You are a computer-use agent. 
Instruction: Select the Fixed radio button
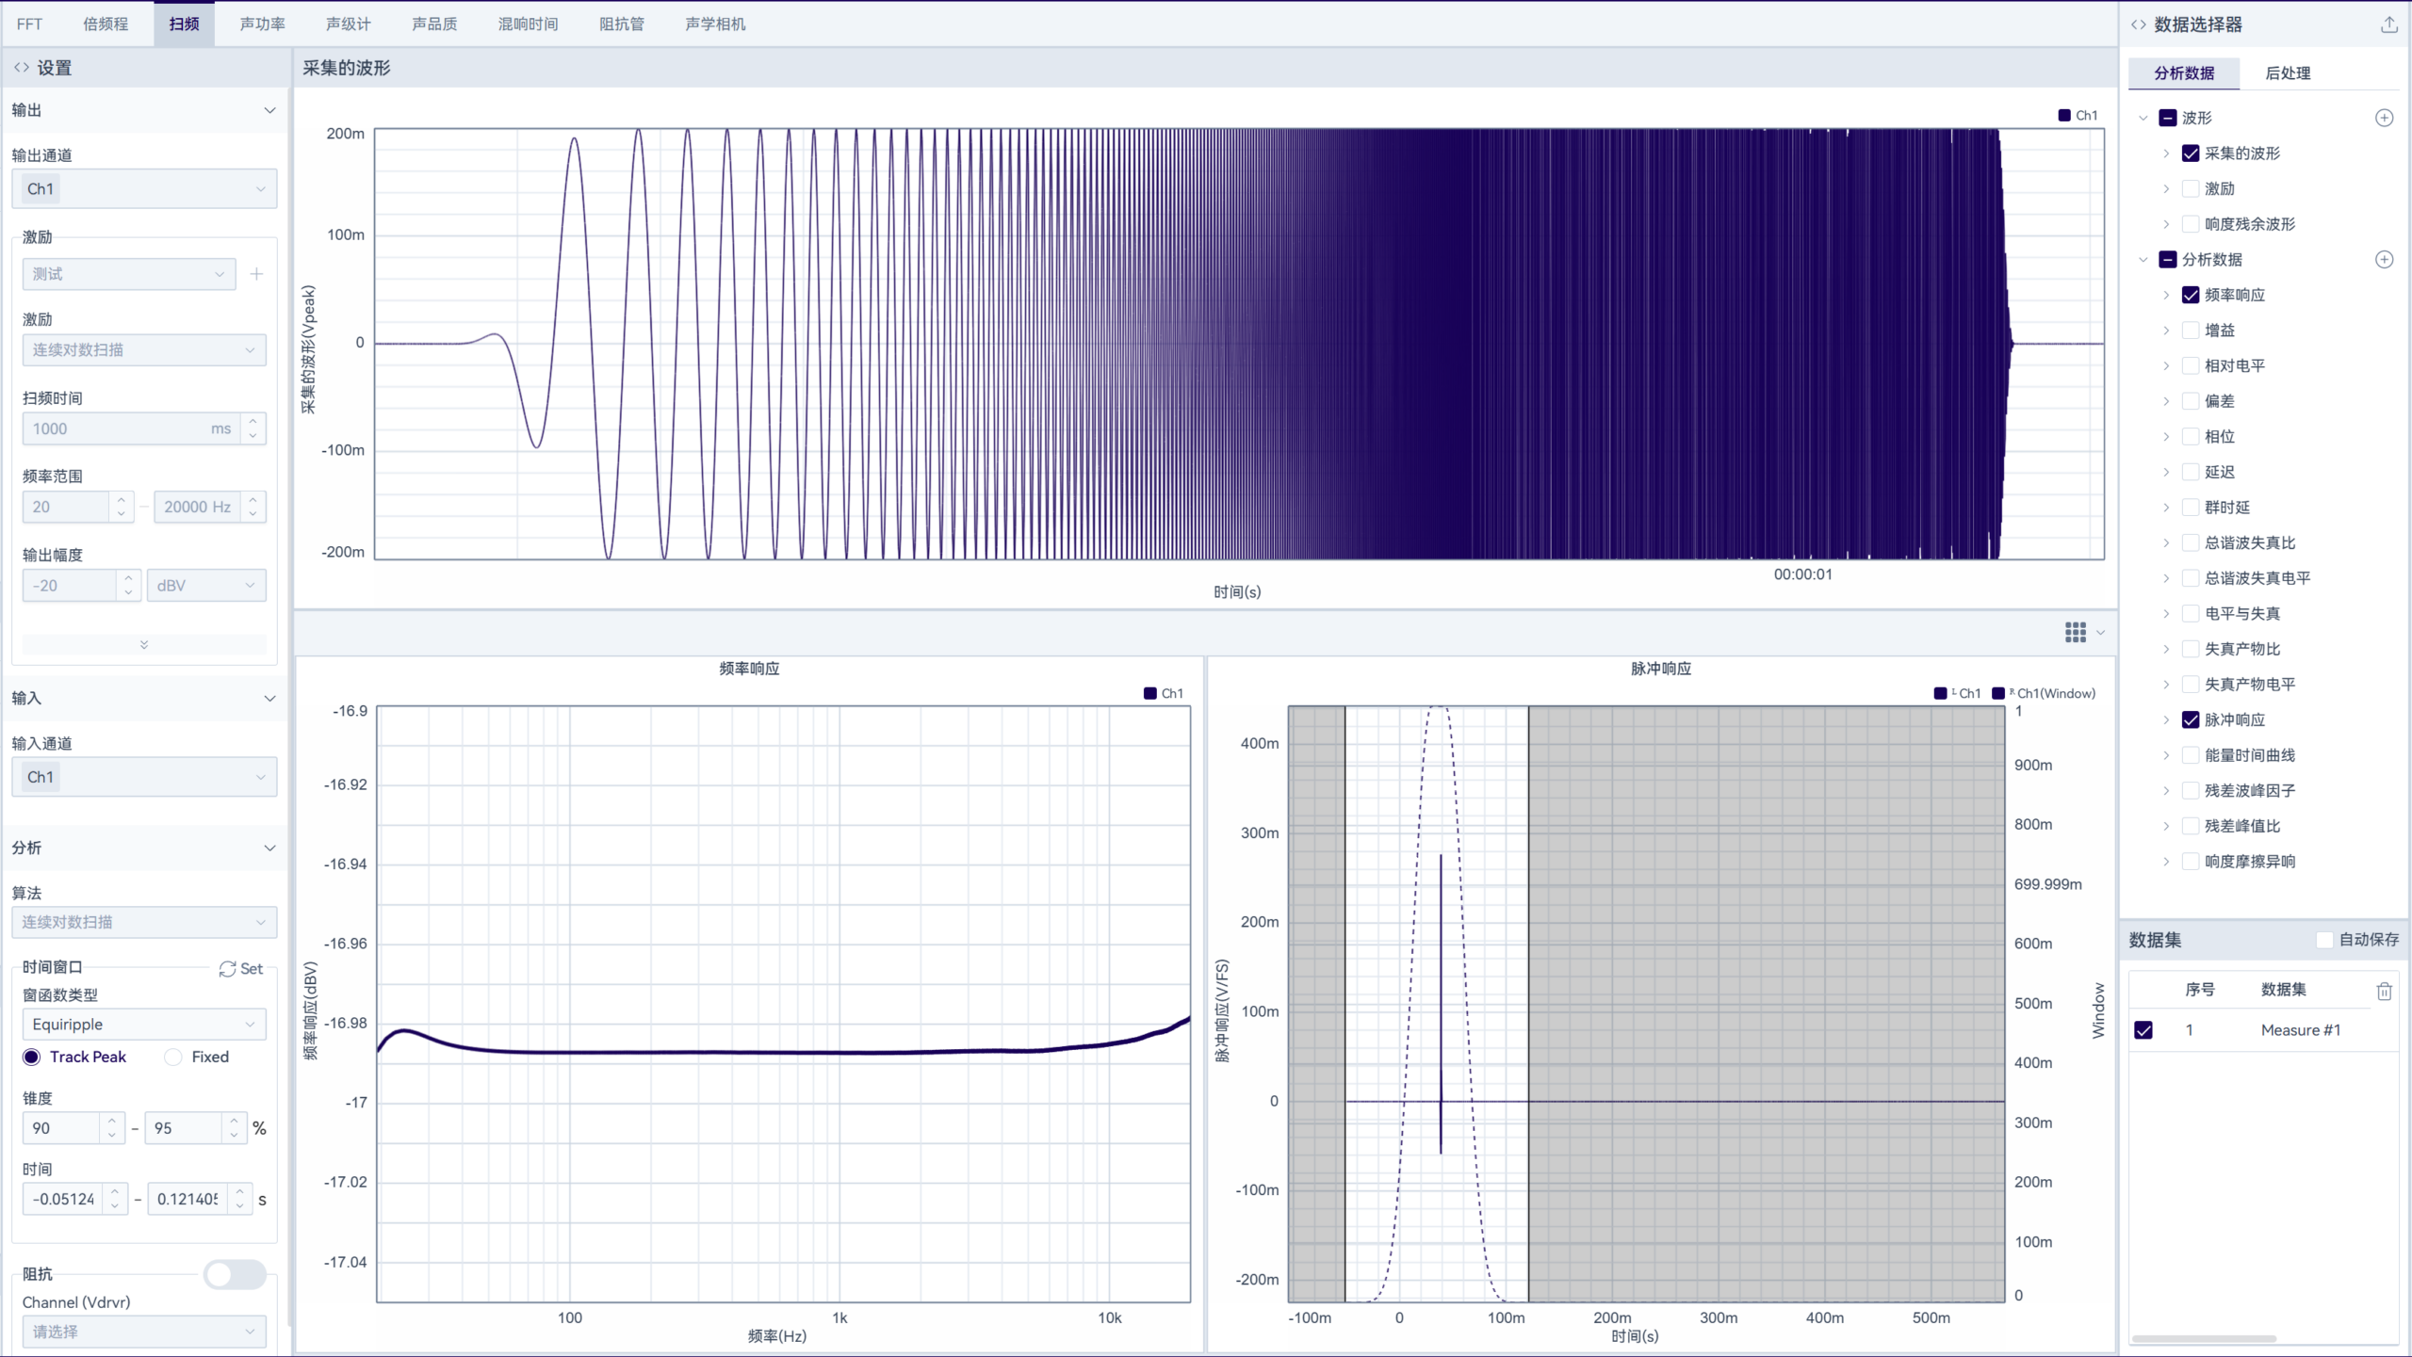[173, 1058]
